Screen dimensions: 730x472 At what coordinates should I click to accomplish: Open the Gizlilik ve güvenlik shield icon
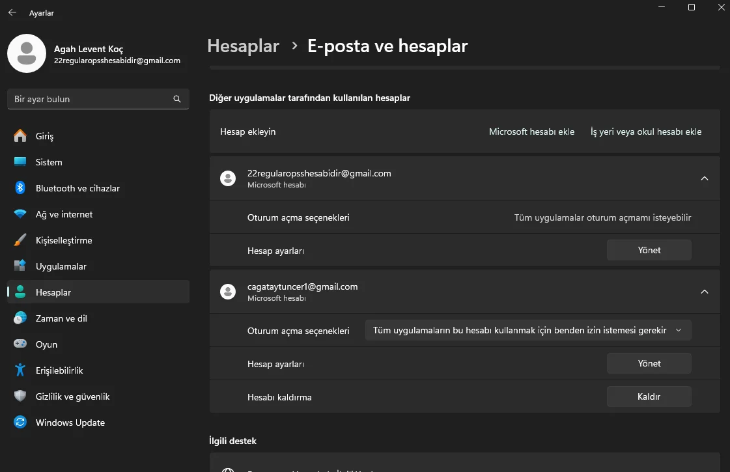pyautogui.click(x=20, y=396)
